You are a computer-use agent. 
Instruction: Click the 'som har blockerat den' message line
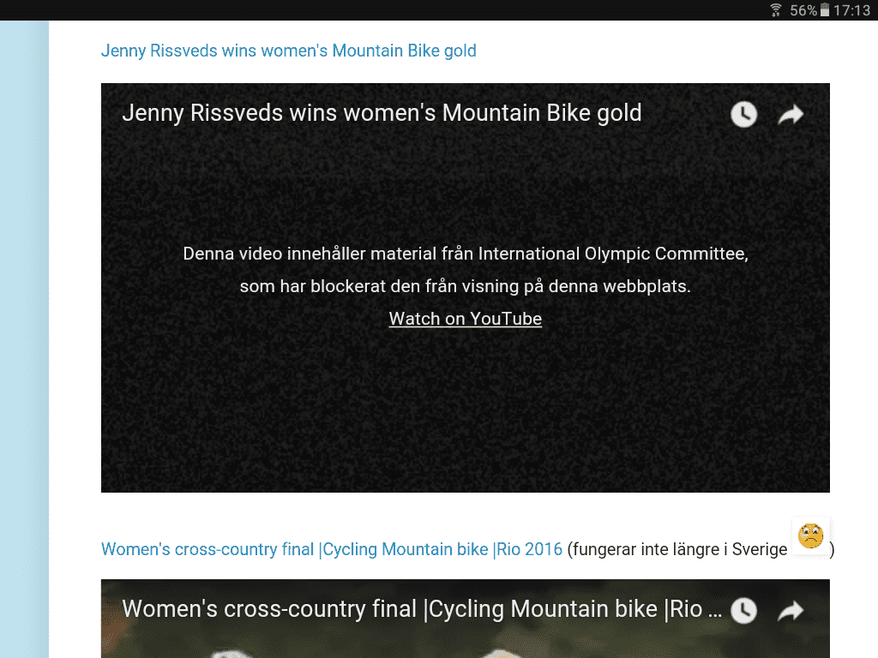465,286
